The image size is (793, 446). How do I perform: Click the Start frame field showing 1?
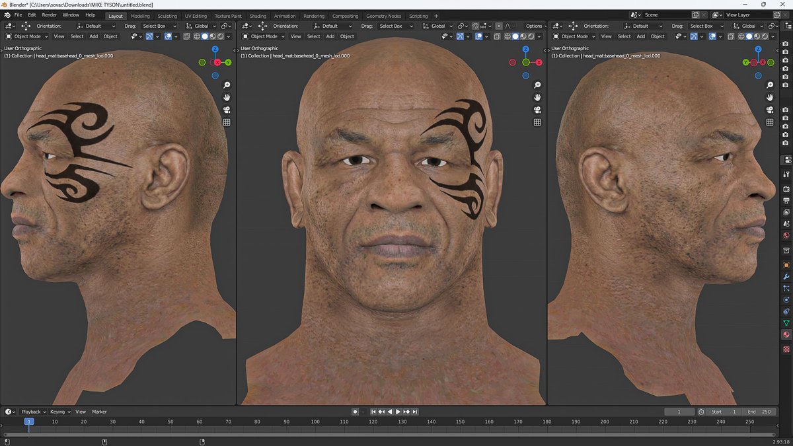725,412
